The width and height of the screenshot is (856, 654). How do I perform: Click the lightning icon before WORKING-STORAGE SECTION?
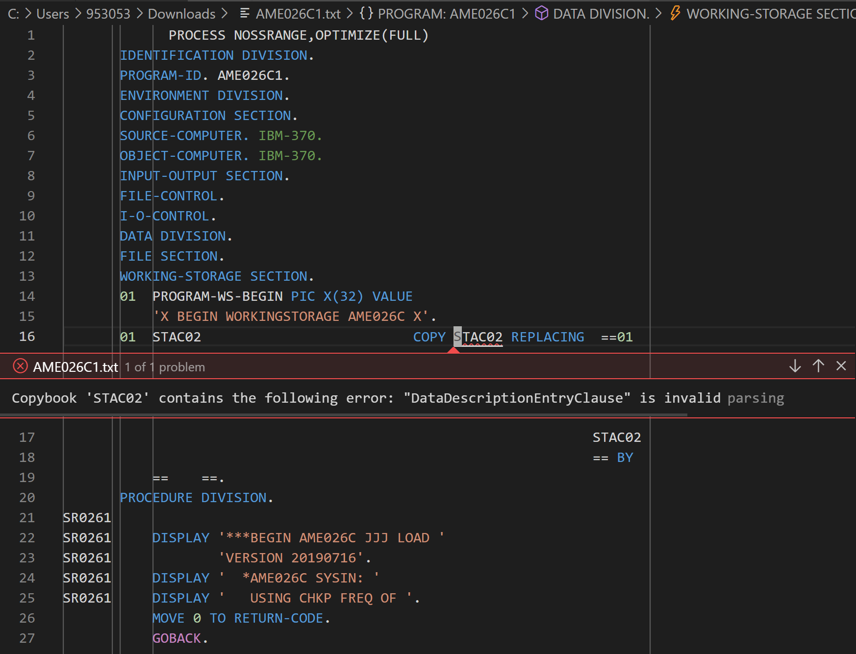pos(675,13)
